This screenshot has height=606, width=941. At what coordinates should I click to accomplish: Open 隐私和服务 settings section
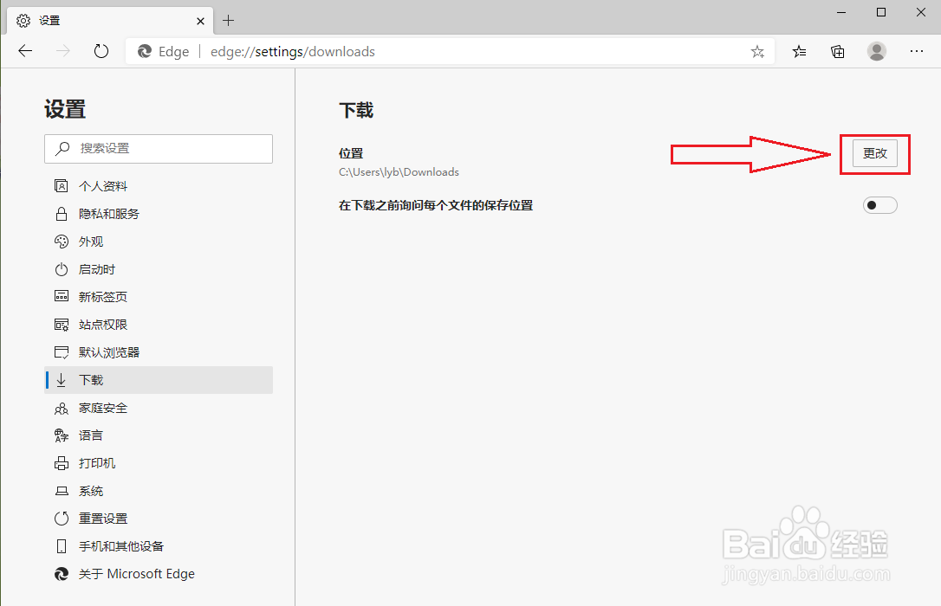159,214
